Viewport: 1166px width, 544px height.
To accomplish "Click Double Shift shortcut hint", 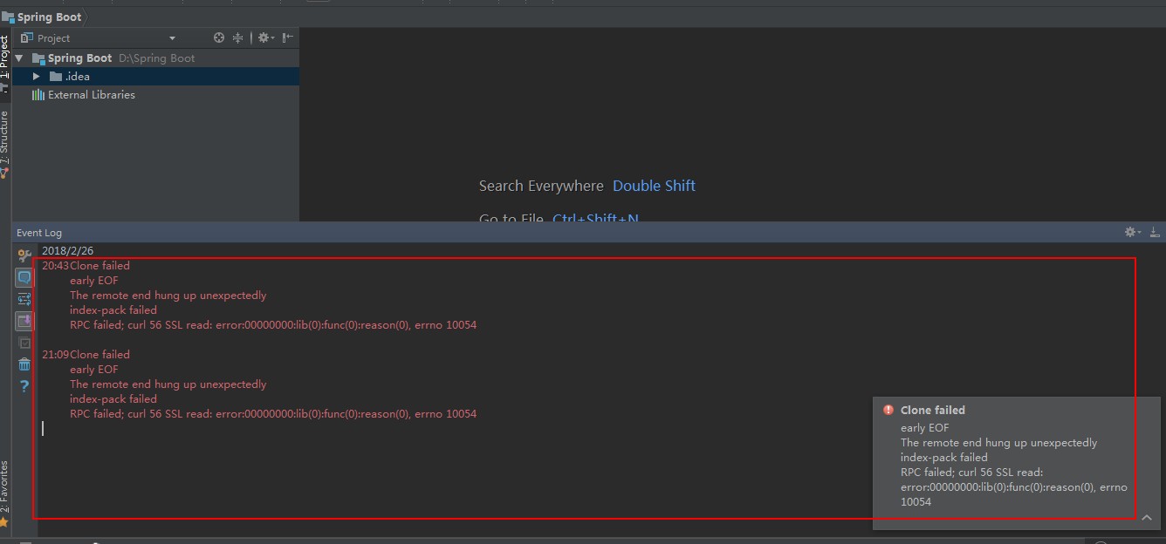I will tap(654, 186).
